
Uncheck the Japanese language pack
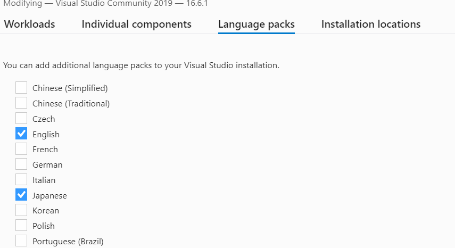click(x=21, y=195)
